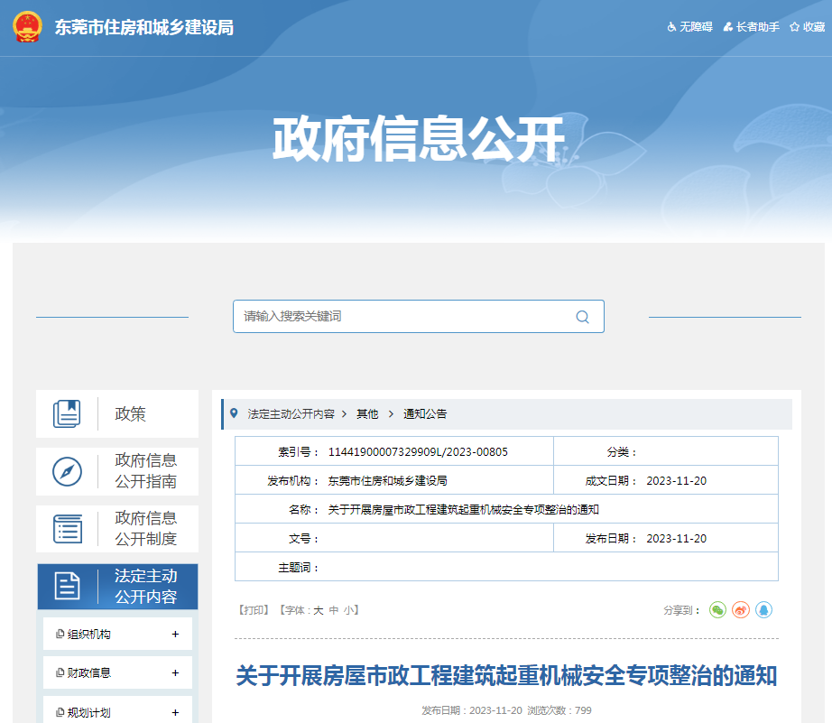Click the elder assistant person icon
This screenshot has height=723, width=832.
point(728,26)
